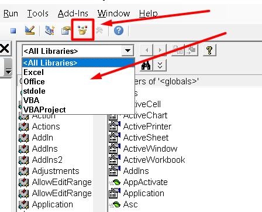
Task: Select VBA library from list
Action: [x=78, y=100]
